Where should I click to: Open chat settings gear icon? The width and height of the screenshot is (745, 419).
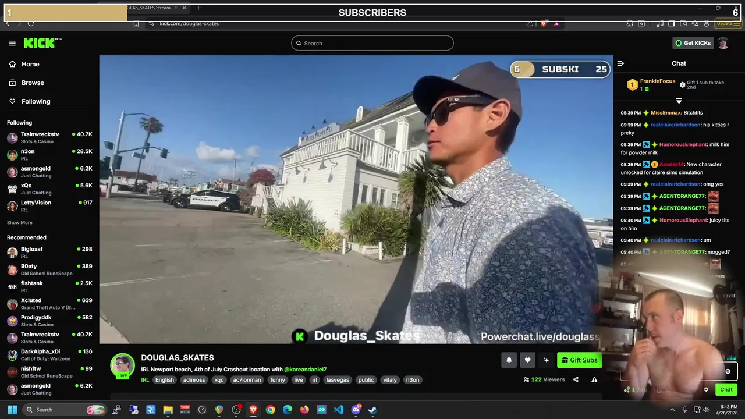click(x=706, y=390)
